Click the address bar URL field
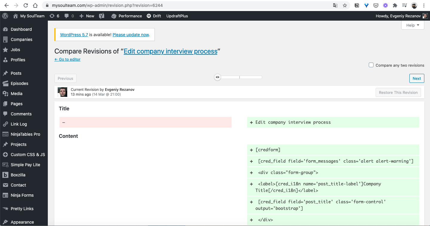 (187, 5)
